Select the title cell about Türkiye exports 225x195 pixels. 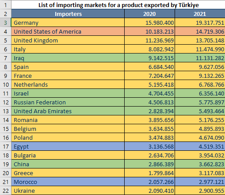point(118,5)
